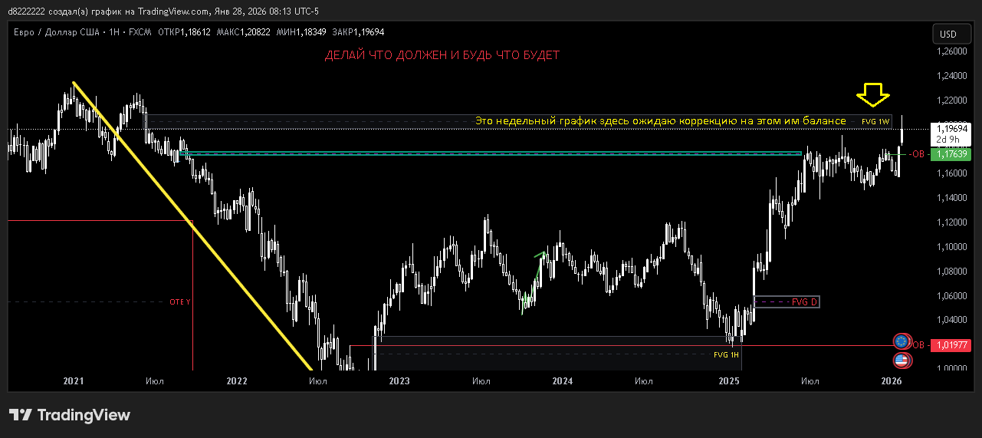Click the 2023 label on time axis

coord(399,380)
